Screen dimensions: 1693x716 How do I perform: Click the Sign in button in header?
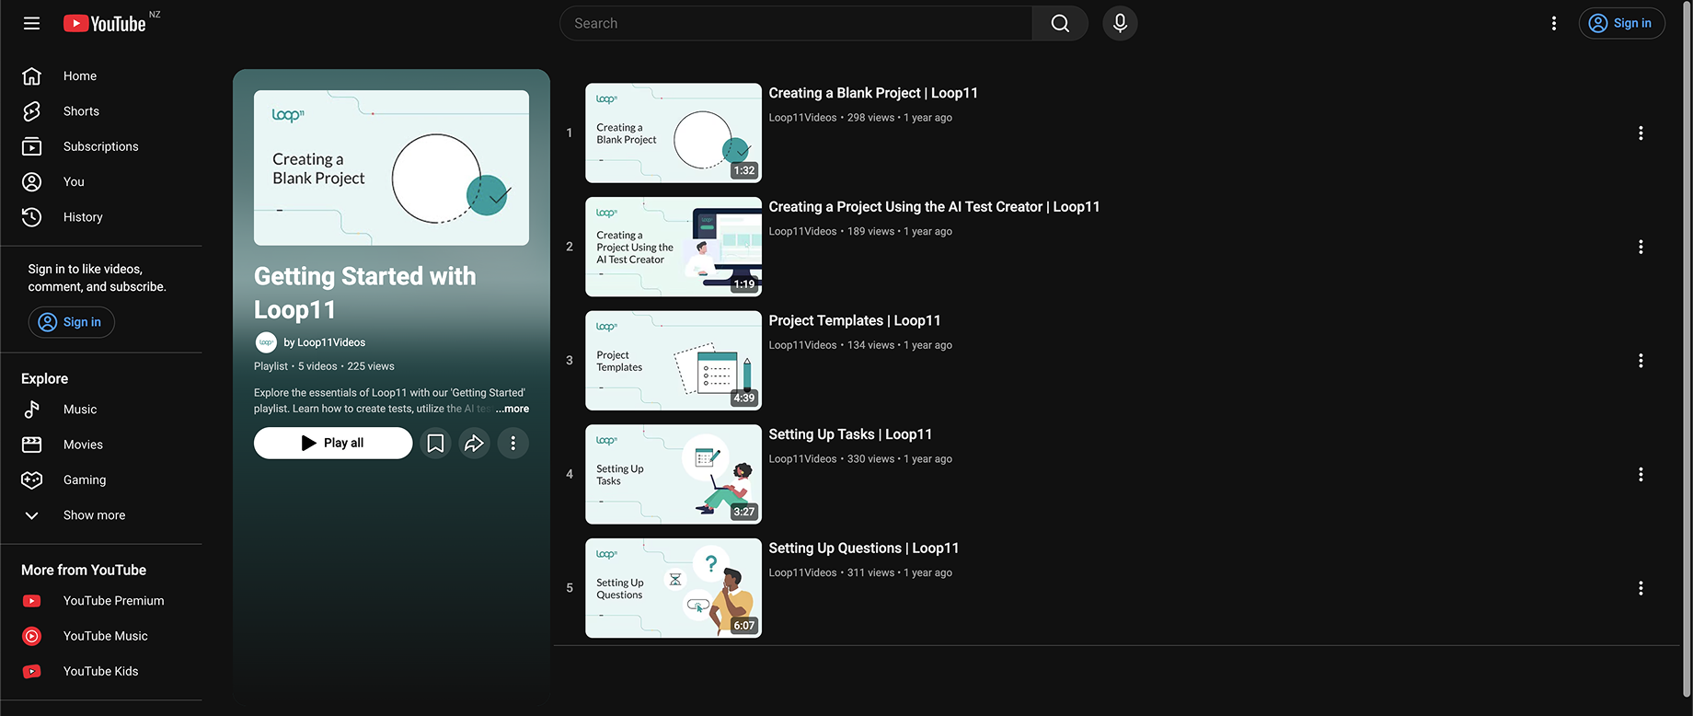[1621, 23]
